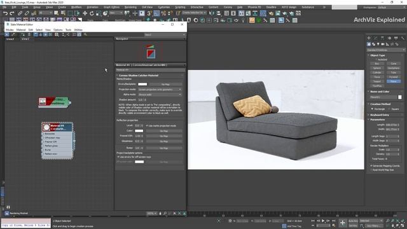Open the Alpha mode dropdown
Screen dimensions: 407x229
tap(160, 95)
